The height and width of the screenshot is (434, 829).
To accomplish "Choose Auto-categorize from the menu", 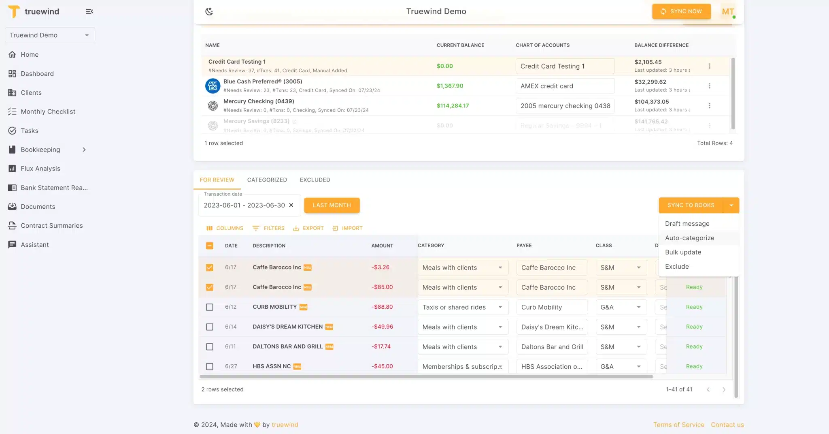I will click(x=689, y=238).
